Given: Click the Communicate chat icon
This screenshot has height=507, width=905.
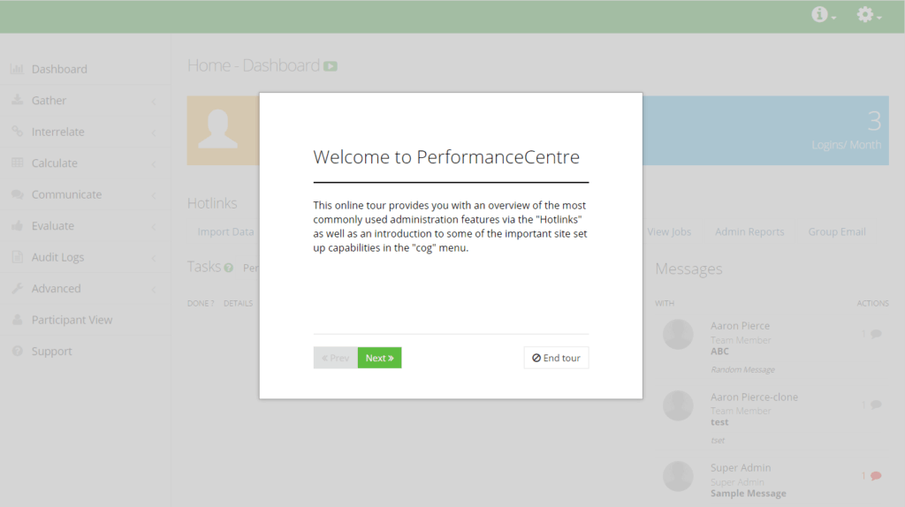Looking at the screenshot, I should (18, 194).
